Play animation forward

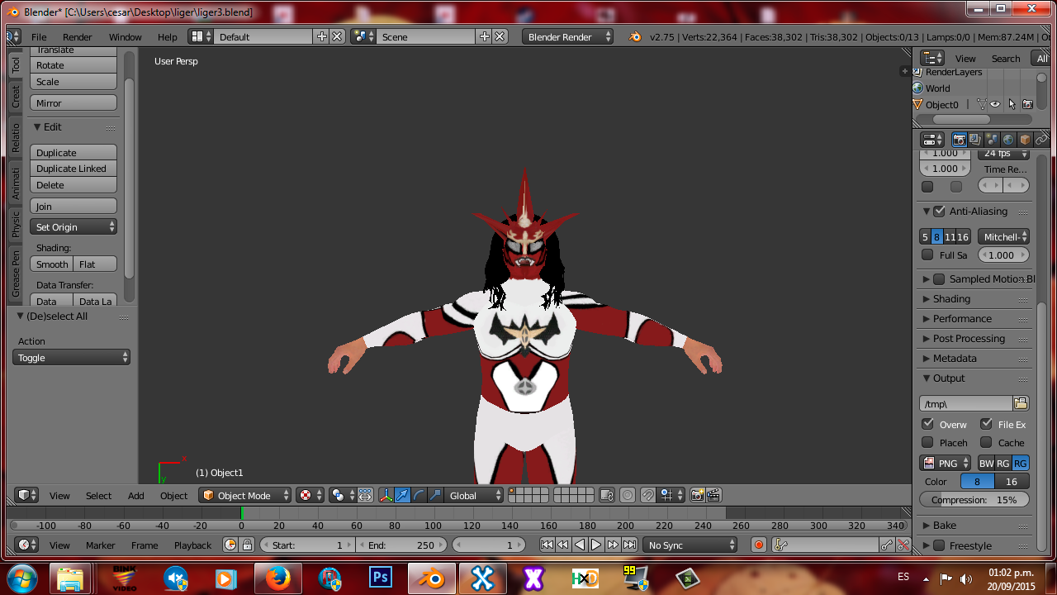[596, 545]
